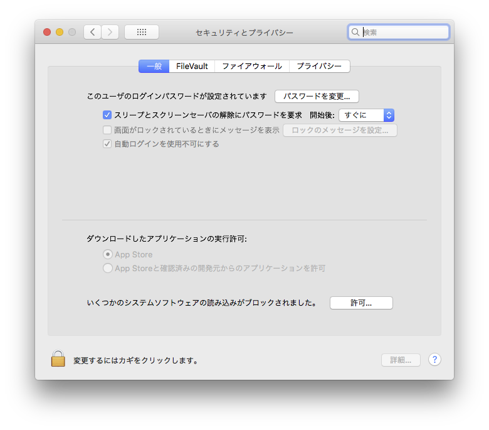
Task: Click the 許可... button
Action: point(361,303)
